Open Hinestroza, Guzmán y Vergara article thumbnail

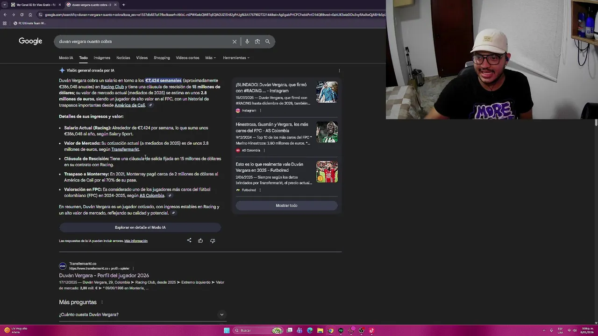tap(327, 132)
